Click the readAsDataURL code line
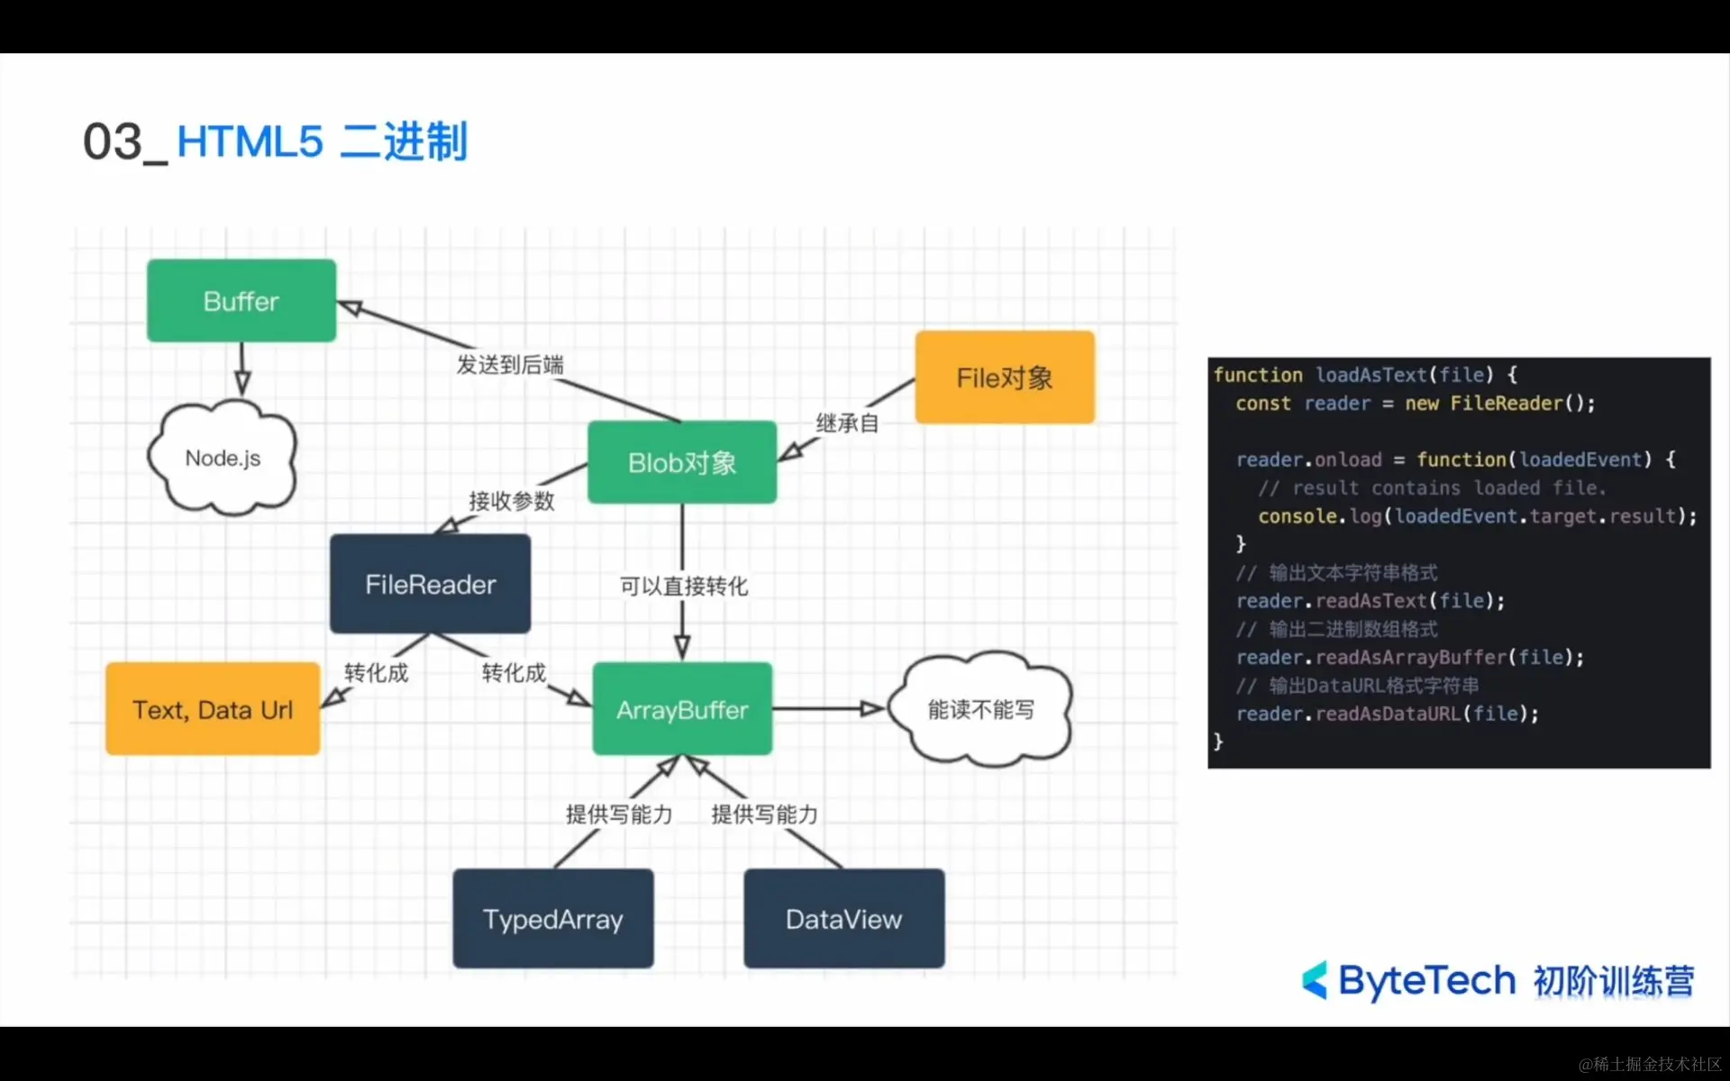The image size is (1730, 1081). click(x=1387, y=714)
